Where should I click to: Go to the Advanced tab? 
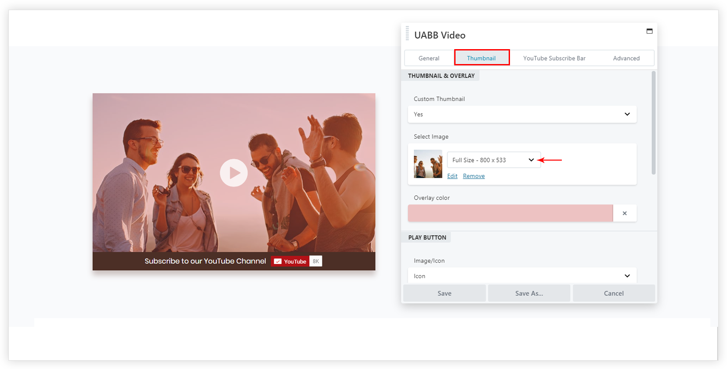click(626, 58)
